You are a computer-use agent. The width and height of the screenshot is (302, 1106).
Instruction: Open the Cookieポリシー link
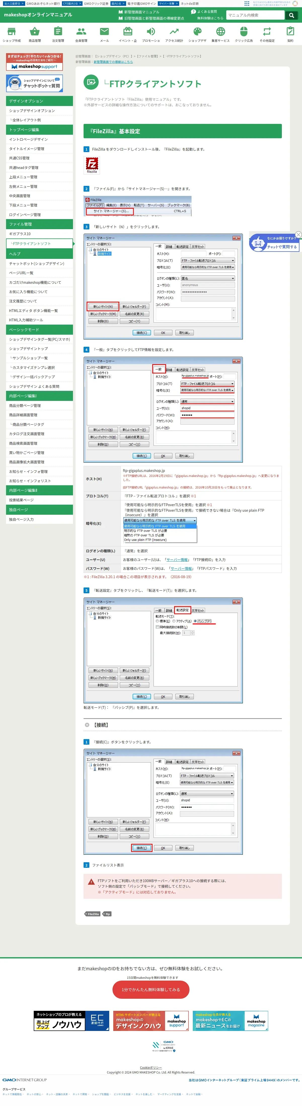coord(151,1067)
